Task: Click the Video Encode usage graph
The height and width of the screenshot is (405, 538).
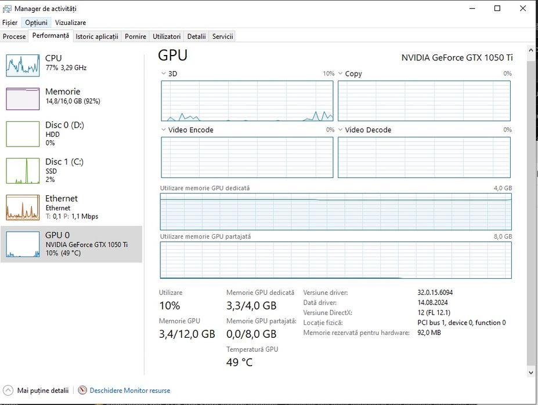Action: (x=247, y=157)
